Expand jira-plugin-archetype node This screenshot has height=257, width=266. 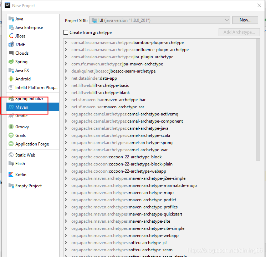pyautogui.click(x=66, y=57)
